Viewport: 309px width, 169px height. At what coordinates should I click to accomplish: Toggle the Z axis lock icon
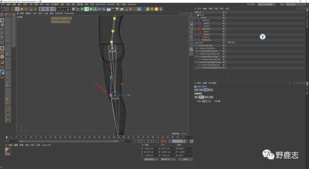click(49, 9)
